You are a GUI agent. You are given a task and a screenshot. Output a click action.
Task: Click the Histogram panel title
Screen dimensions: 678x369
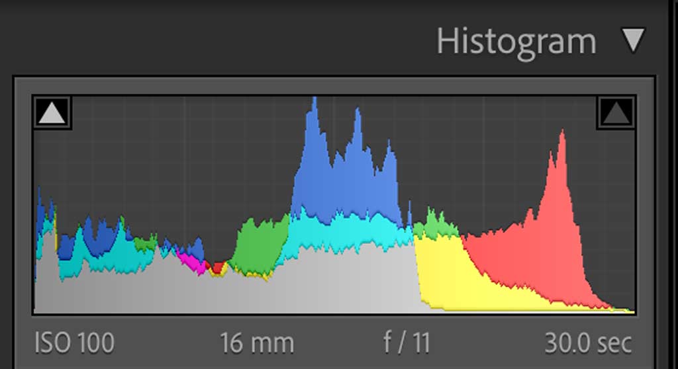(516, 42)
